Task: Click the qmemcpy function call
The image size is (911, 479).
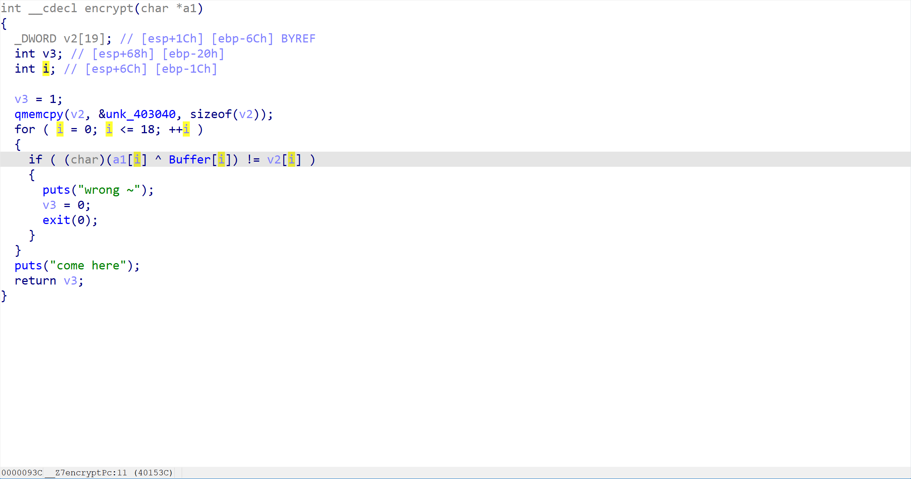Action: click(x=39, y=114)
